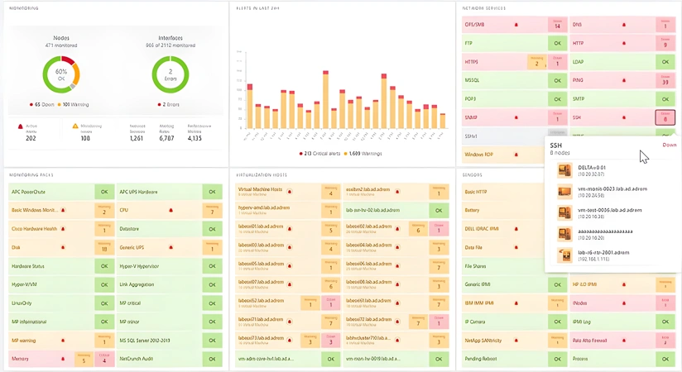This screenshot has width=682, height=372.
Task: Click the tallest bar in the alerts chart
Action: tap(325, 99)
